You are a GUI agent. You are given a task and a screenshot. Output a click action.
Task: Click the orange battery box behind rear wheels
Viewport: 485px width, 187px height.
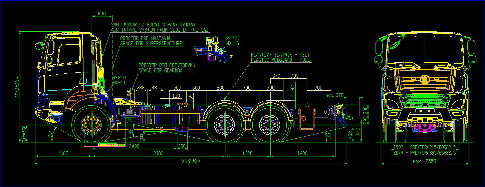pos(306,118)
